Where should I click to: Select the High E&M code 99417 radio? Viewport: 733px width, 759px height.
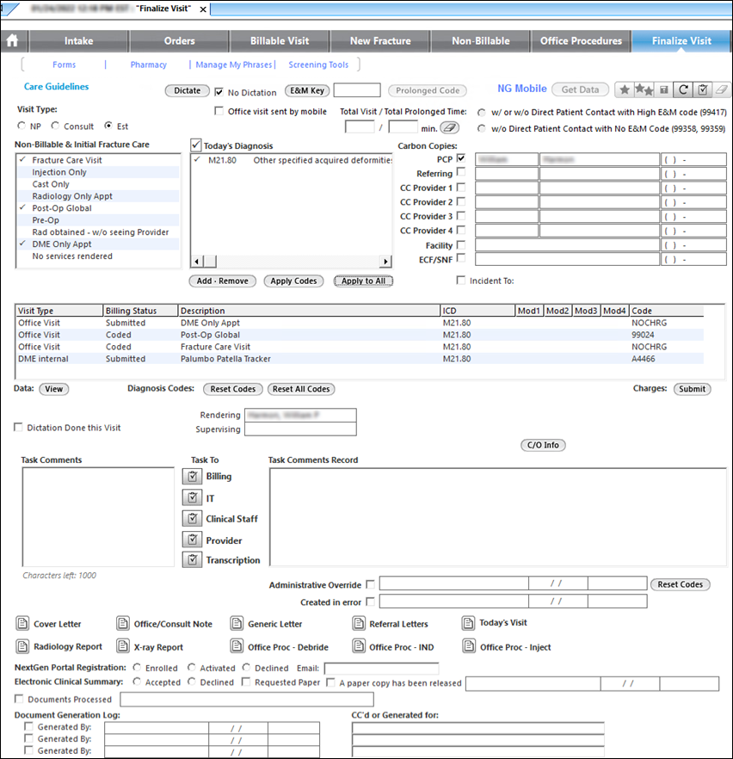click(x=482, y=112)
